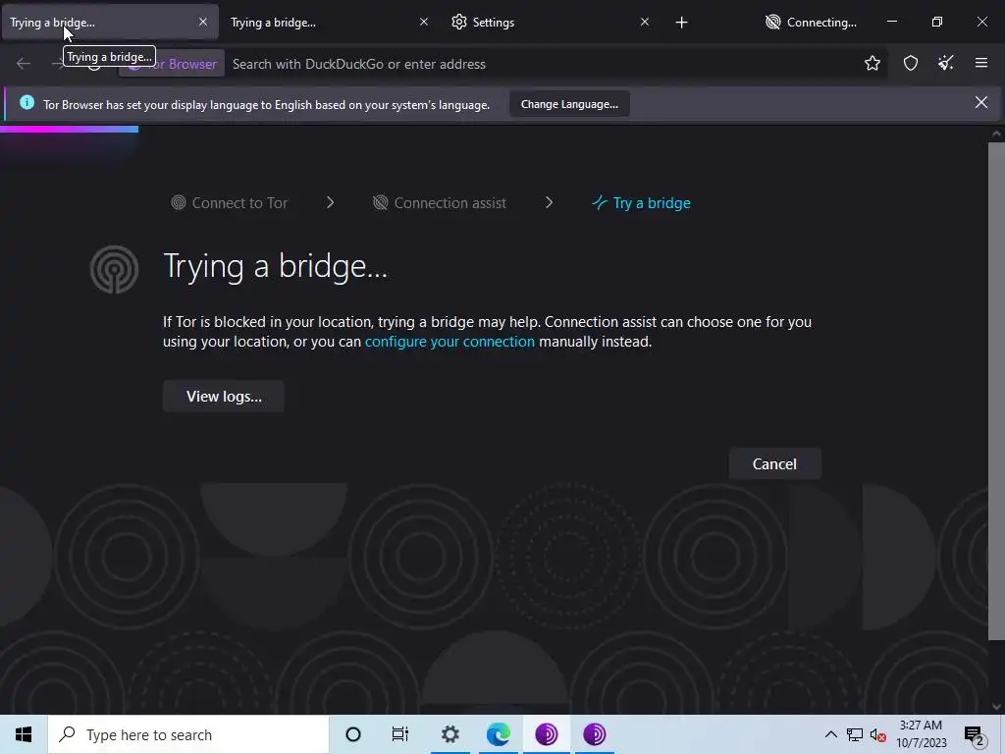The height and width of the screenshot is (754, 1005).
Task: Show hidden system tray icons
Action: point(830,734)
